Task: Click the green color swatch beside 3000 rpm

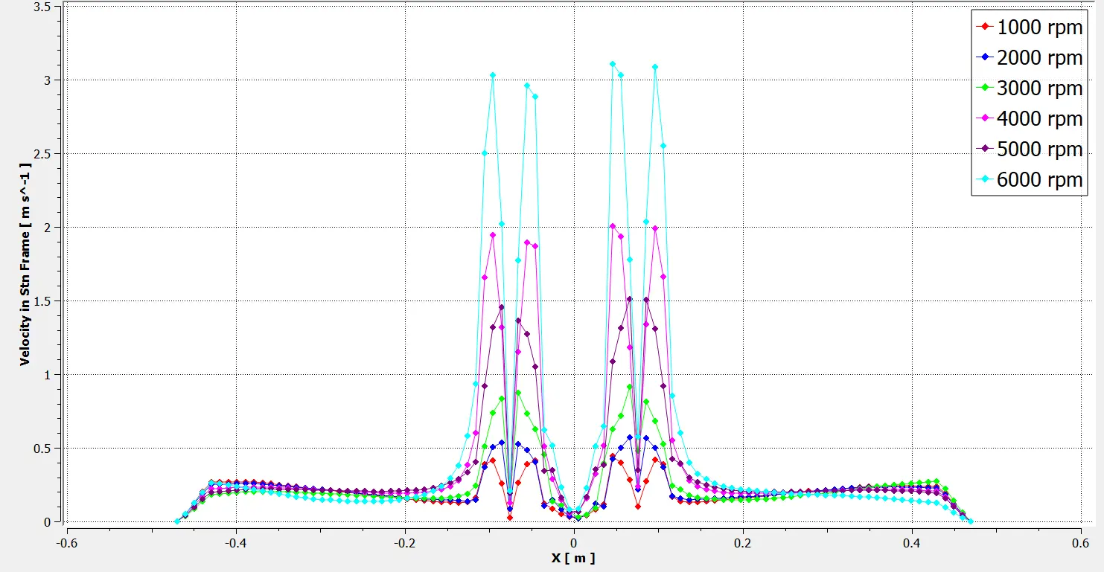Action: pos(983,88)
